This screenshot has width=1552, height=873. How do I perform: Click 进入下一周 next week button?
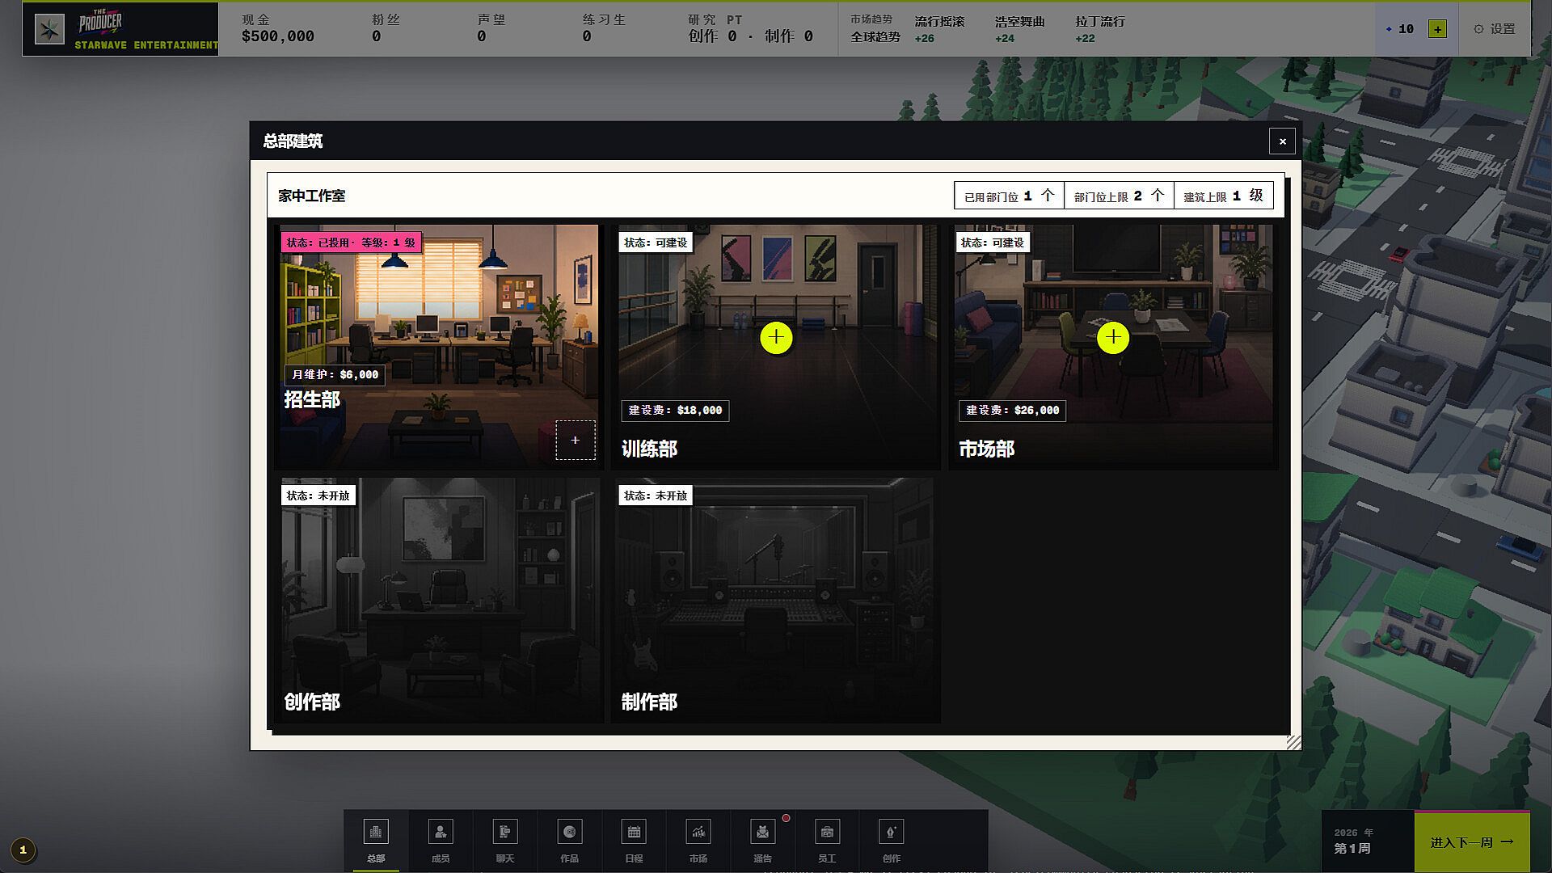tap(1472, 842)
